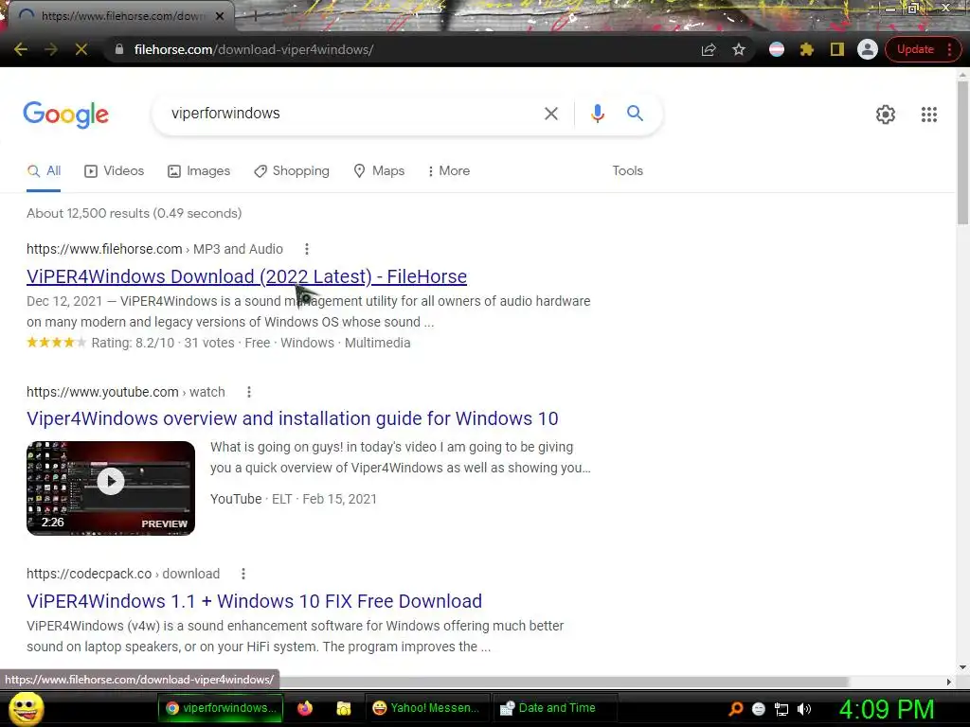Screen dimensions: 970x727
Task: Open the file explorer taskbar icon
Action: point(343,708)
